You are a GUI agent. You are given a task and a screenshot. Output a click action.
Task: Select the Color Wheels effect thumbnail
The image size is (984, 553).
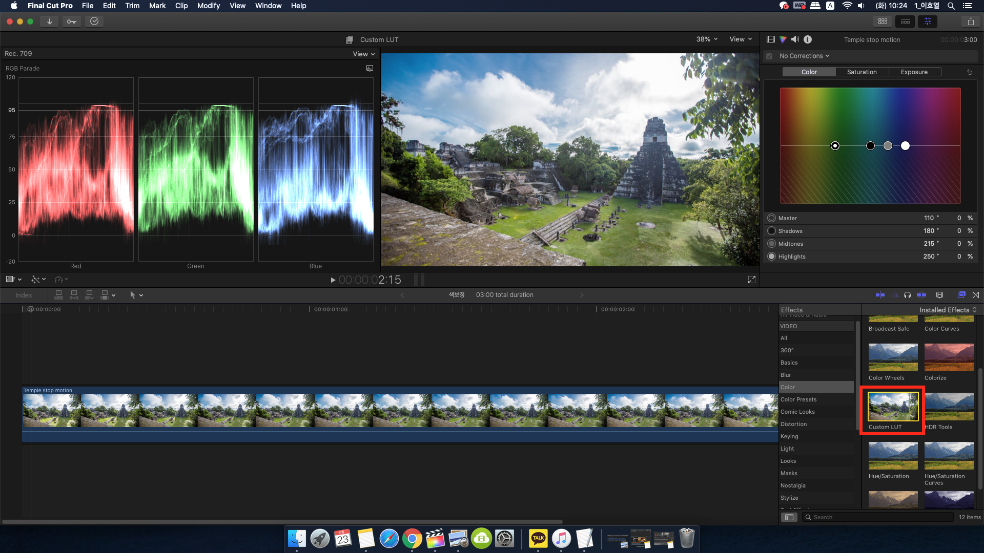893,357
